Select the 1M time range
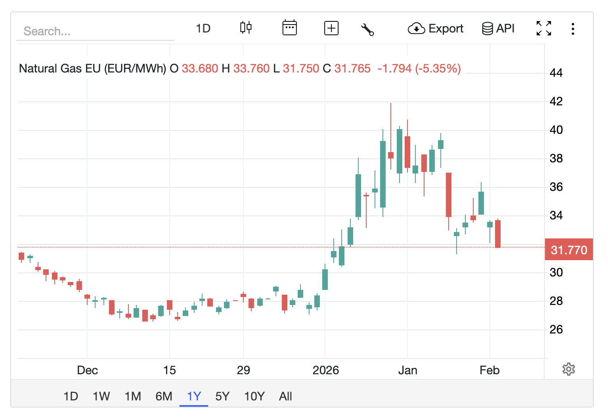 click(x=133, y=396)
